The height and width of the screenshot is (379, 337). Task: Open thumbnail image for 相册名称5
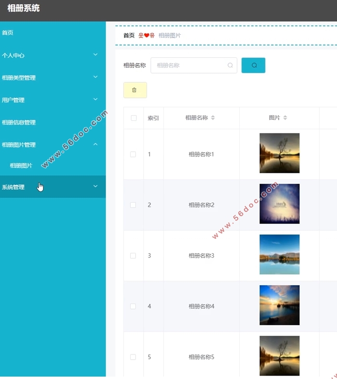click(x=280, y=356)
